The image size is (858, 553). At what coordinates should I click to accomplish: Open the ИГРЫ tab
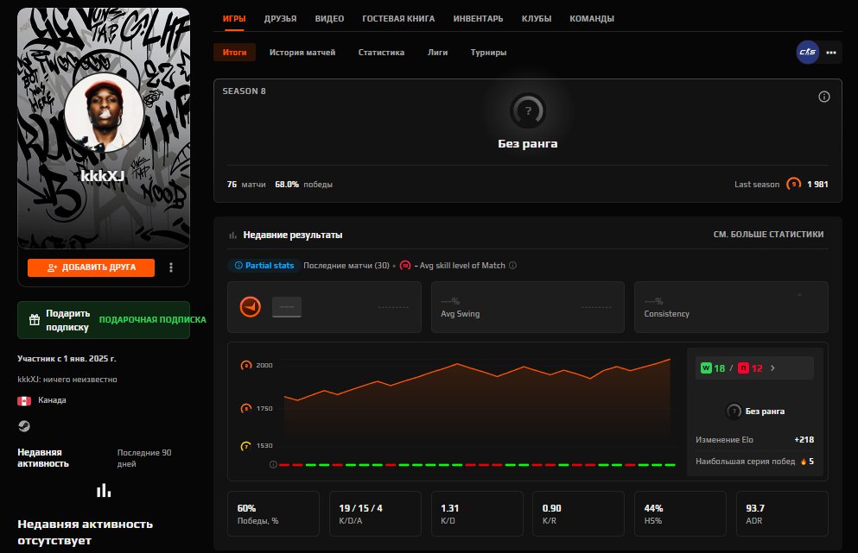pos(234,19)
